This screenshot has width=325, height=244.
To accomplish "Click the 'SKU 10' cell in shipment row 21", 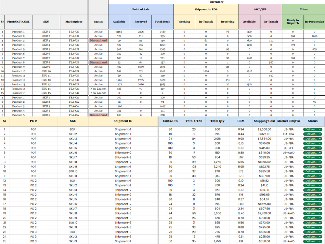I will [x=73, y=223].
